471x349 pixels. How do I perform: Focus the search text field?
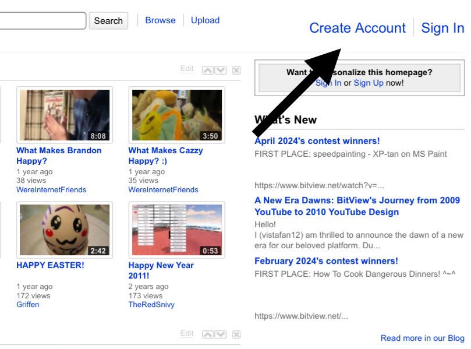[x=41, y=20]
